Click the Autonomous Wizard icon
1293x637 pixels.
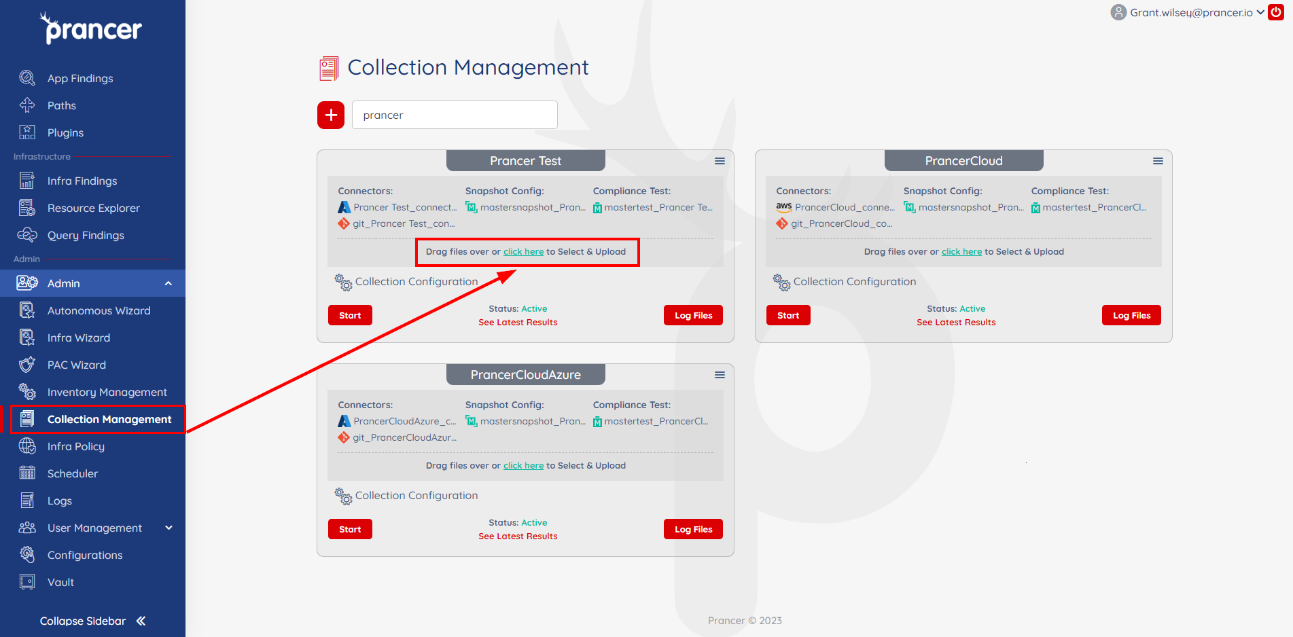pos(27,310)
